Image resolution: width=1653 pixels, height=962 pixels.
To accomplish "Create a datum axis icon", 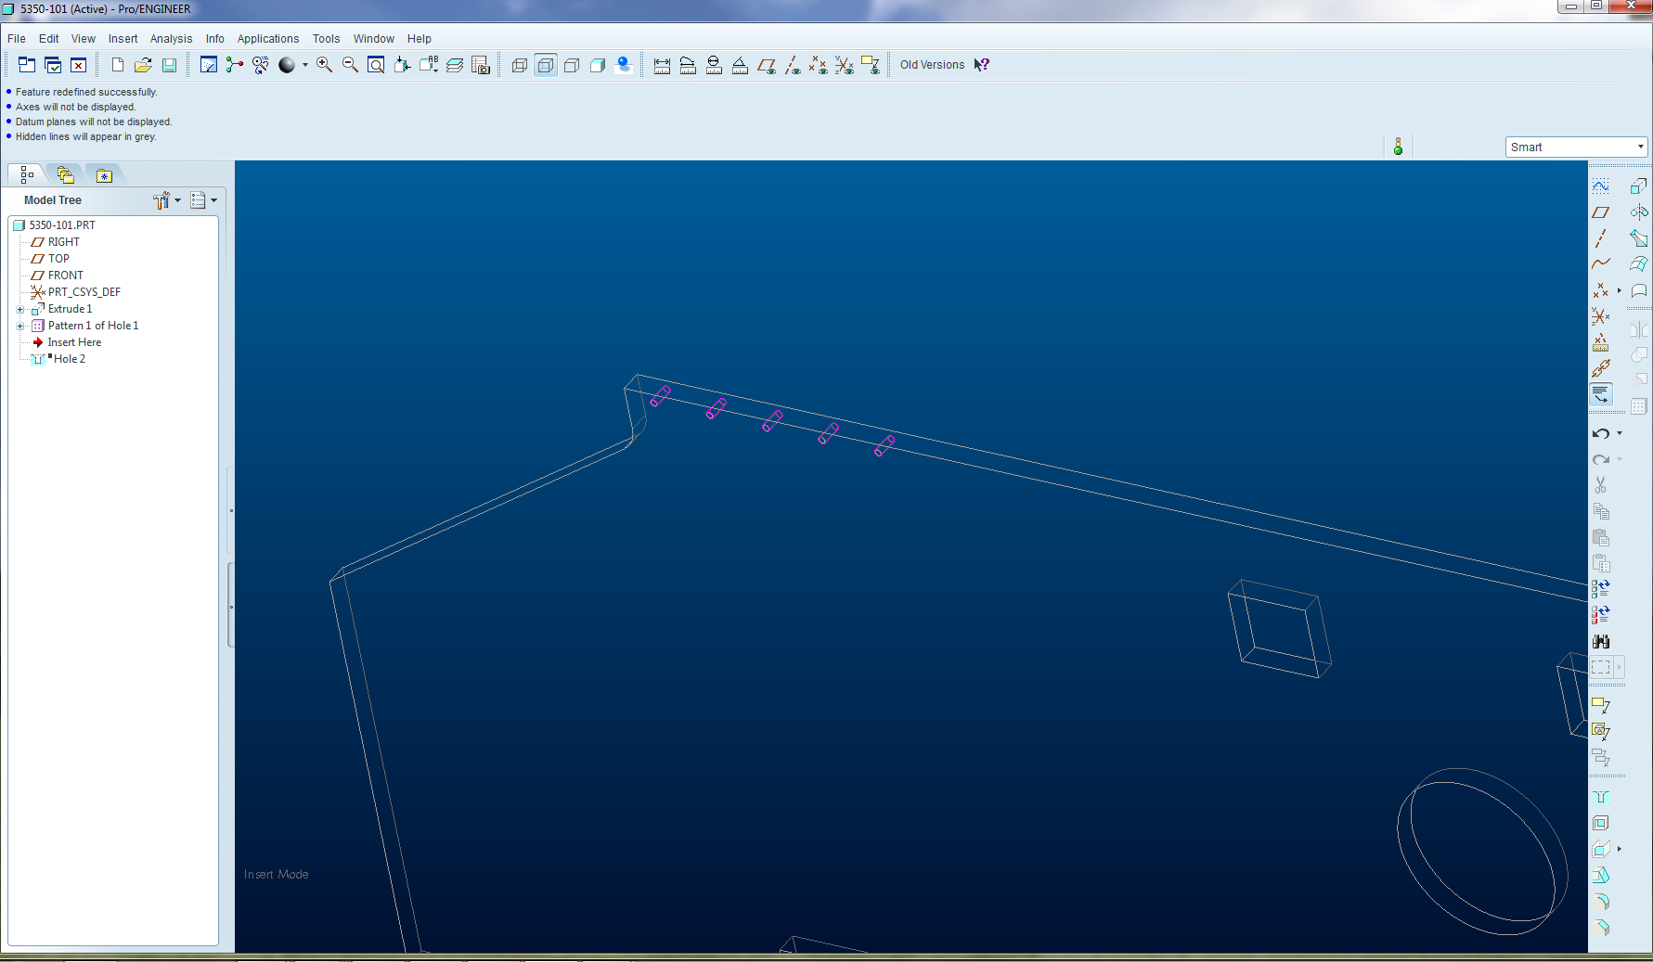I will pyautogui.click(x=1601, y=238).
